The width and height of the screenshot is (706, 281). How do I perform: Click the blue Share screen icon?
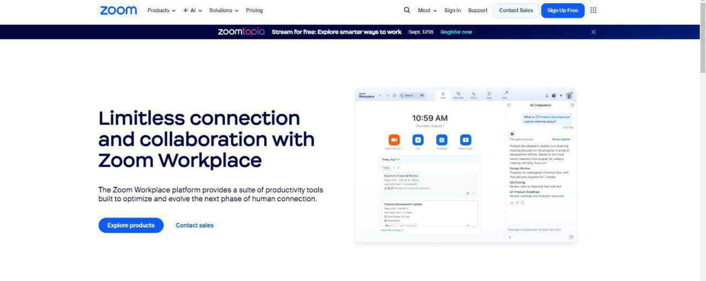(465, 140)
